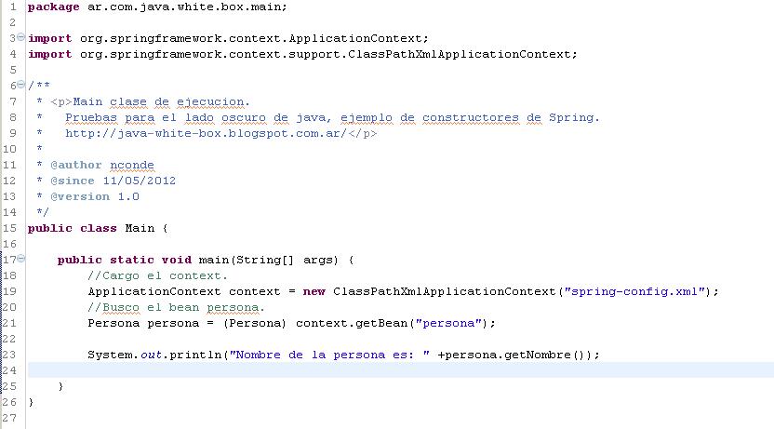The height and width of the screenshot is (429, 774).
Task: Click the "spring-config.xml" string literal
Action: coord(634,291)
